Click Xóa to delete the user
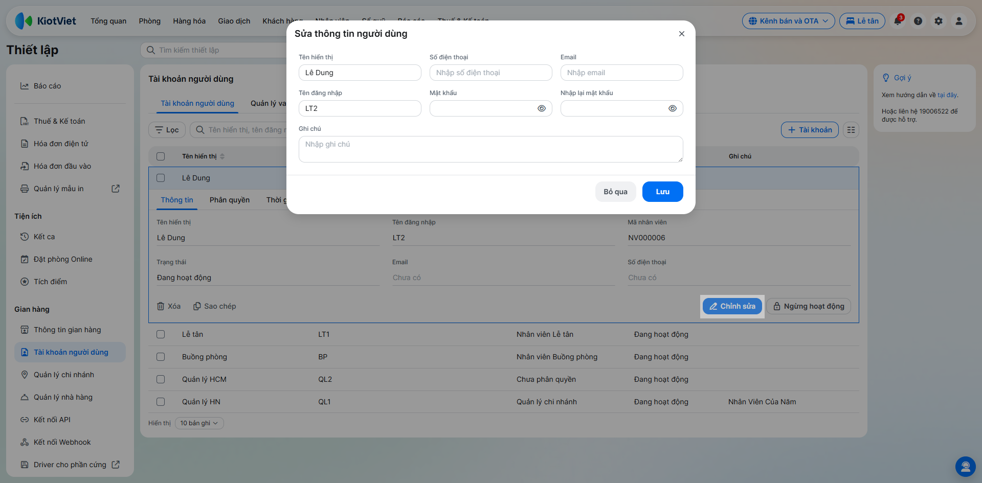 pyautogui.click(x=169, y=306)
